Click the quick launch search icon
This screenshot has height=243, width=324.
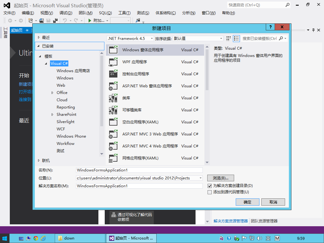click(x=287, y=5)
